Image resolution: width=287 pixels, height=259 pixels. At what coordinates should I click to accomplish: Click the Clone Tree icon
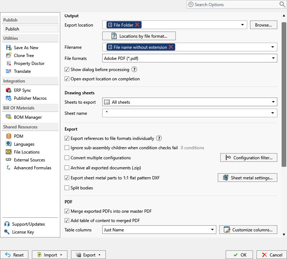tap(9, 56)
